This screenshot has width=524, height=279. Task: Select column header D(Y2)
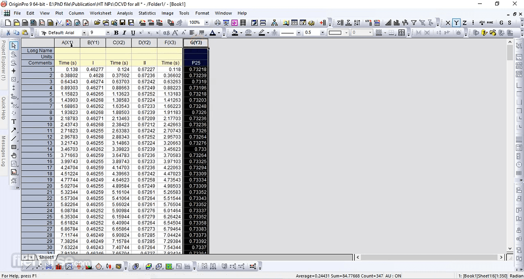click(x=145, y=43)
